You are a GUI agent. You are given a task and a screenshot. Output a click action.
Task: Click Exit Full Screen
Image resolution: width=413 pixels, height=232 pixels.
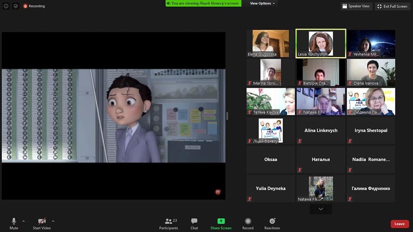[392, 6]
